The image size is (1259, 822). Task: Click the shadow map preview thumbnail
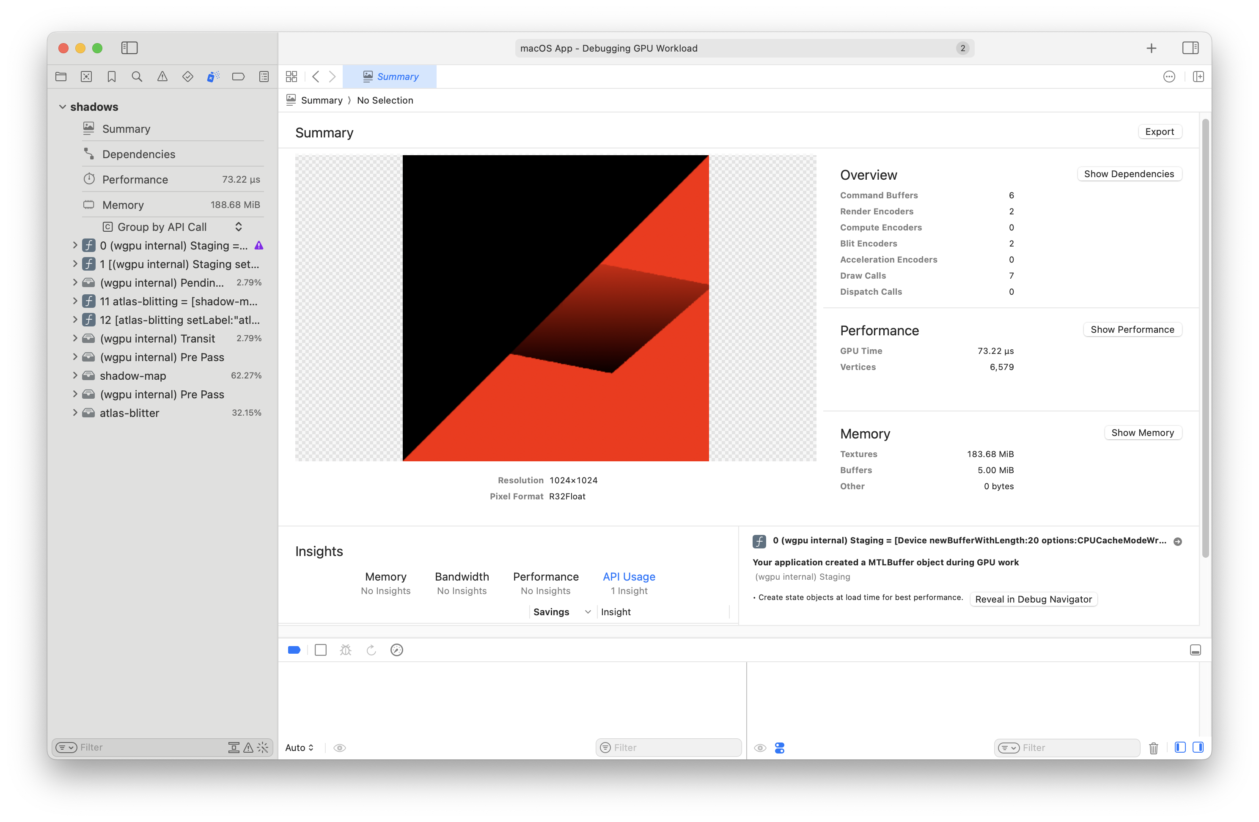tap(555, 308)
